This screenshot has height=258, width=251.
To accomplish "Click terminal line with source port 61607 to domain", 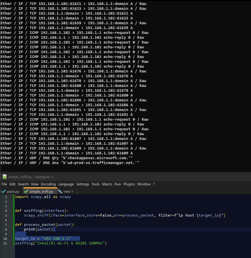I will [x=73, y=139].
